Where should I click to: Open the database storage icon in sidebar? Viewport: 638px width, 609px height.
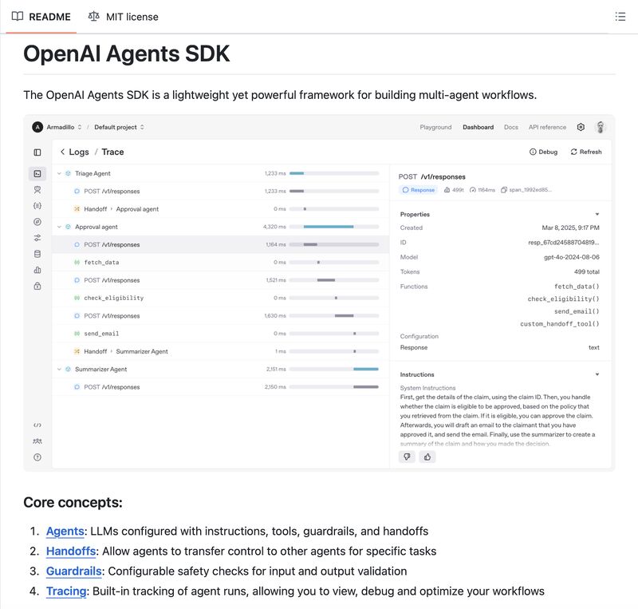tap(37, 254)
